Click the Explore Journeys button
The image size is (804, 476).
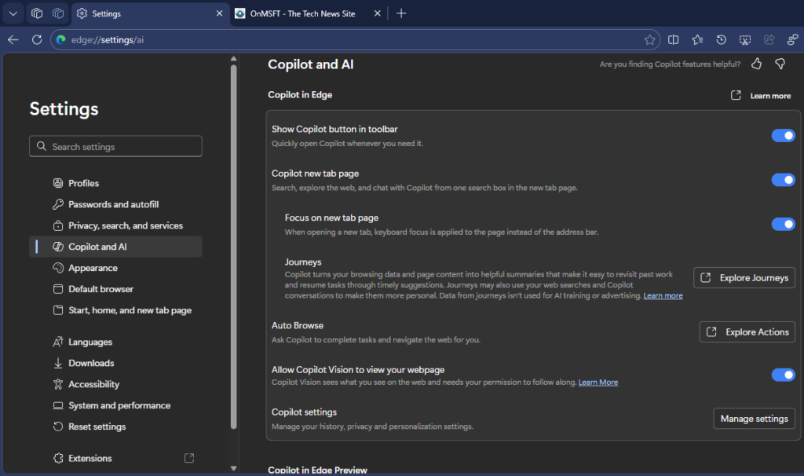pos(744,278)
